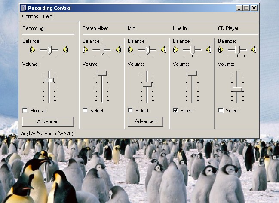The height and width of the screenshot is (203, 279).
Task: Click the Recording balance right speaker icon
Action: tap(66, 50)
